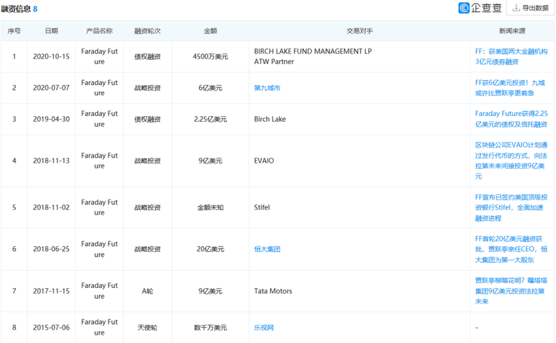
Task: Open news link about 塔塔集团9亿美元投资
Action: click(511, 291)
